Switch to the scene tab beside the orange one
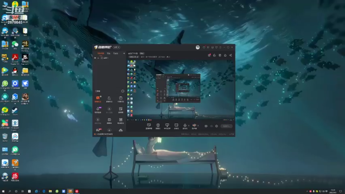This screenshot has width=345, height=194. (109, 53)
